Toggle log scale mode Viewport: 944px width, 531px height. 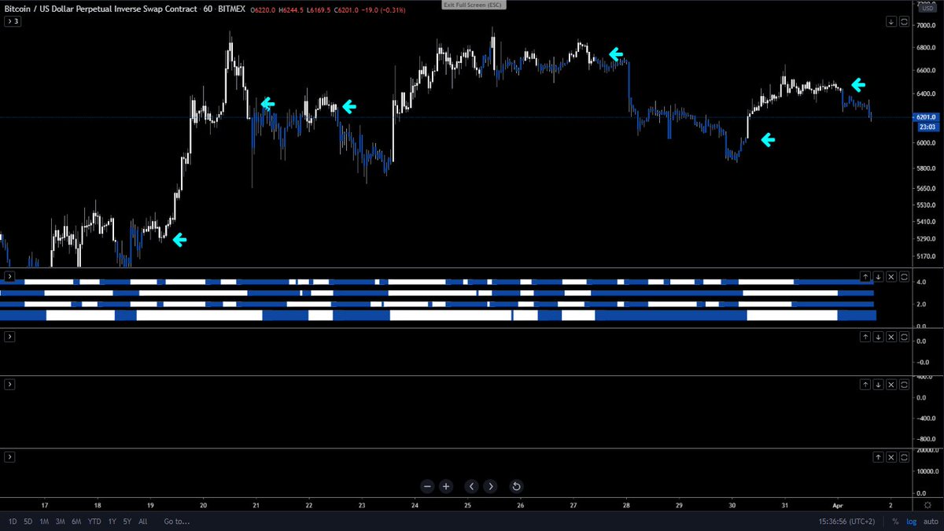click(911, 522)
